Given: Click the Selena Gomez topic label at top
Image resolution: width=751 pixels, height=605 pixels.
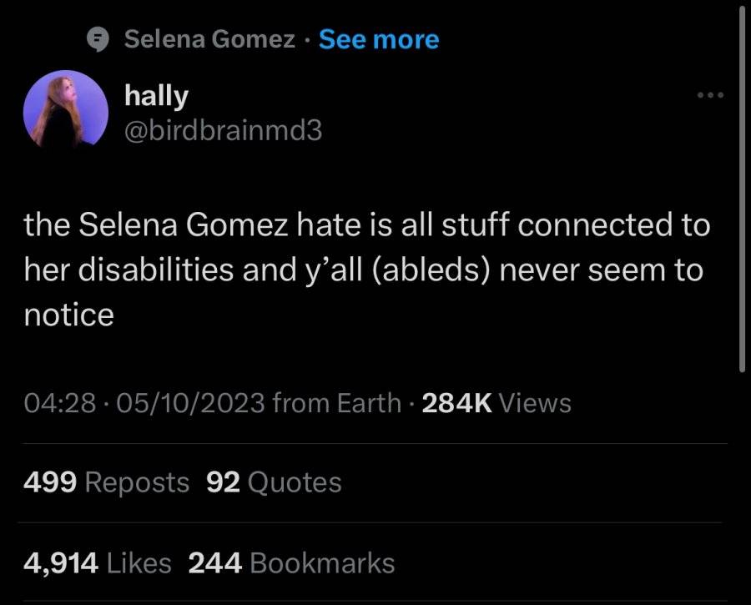Looking at the screenshot, I should coord(209,38).
